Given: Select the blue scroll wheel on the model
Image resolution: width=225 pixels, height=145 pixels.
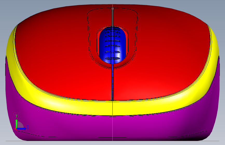Looking at the screenshot, I should pyautogui.click(x=113, y=45).
